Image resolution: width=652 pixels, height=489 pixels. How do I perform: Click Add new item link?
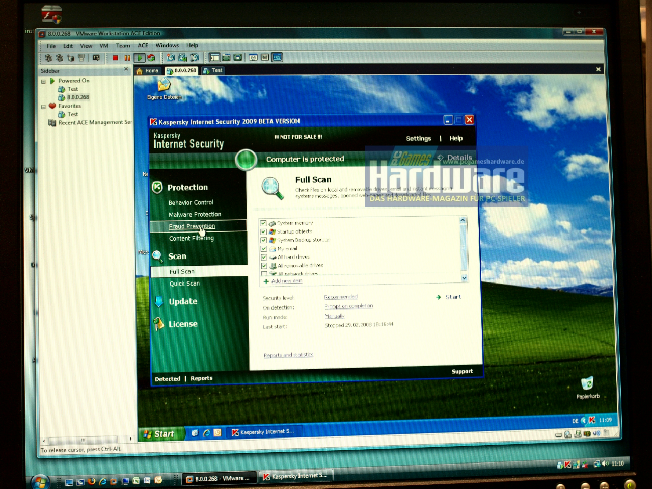click(287, 281)
